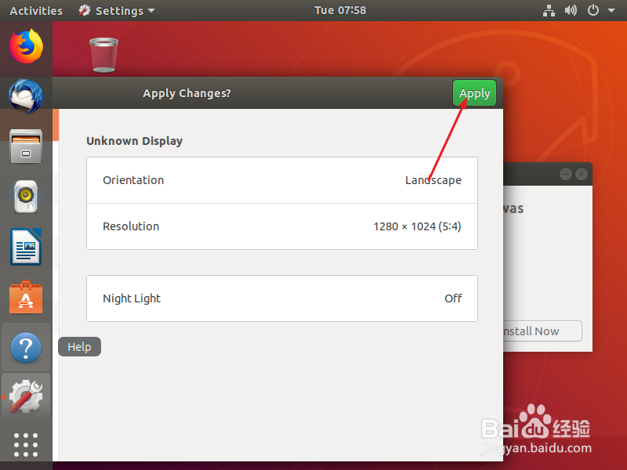Launch the Rhythmbox music player
The width and height of the screenshot is (627, 470).
click(x=25, y=197)
